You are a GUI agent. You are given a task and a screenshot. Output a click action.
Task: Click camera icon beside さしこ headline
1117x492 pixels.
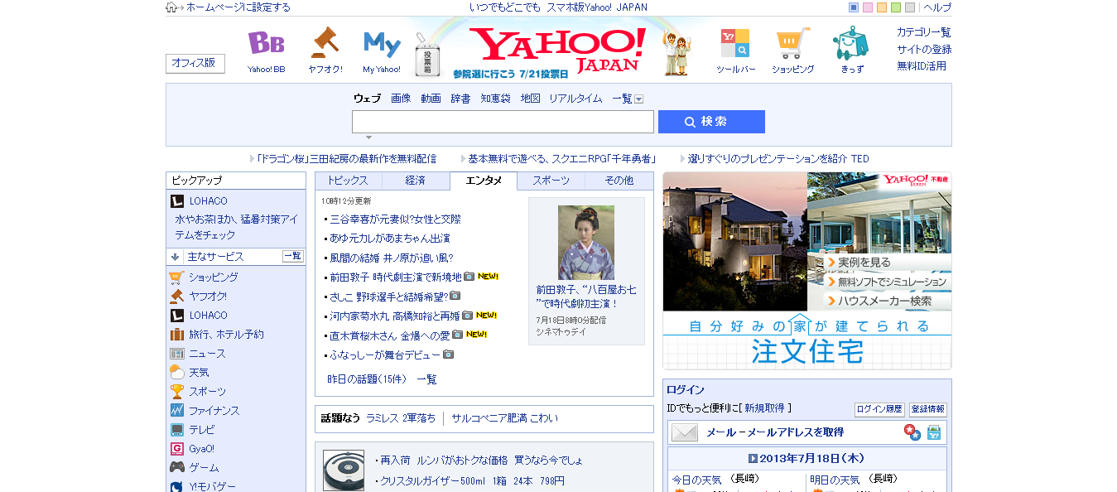[x=455, y=296]
